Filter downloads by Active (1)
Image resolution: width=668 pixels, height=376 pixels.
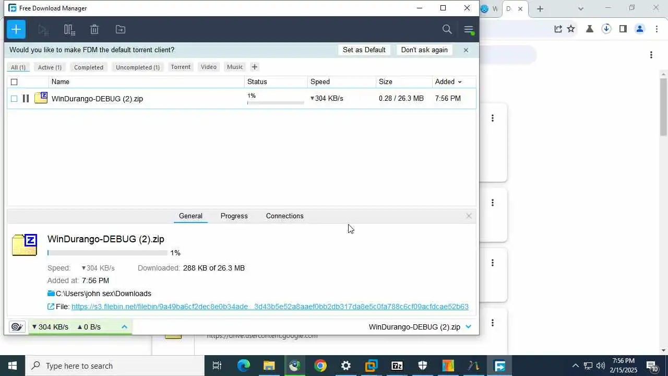tap(50, 67)
